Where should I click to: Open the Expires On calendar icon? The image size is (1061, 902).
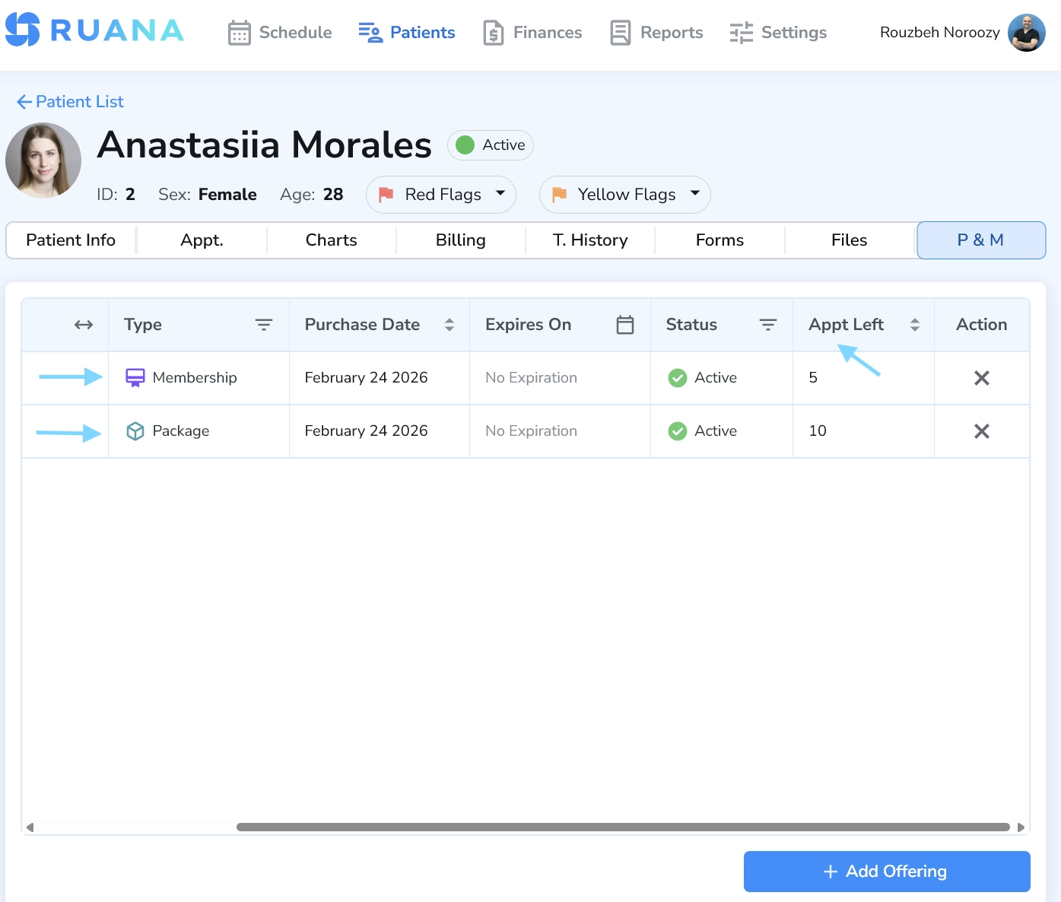(624, 325)
